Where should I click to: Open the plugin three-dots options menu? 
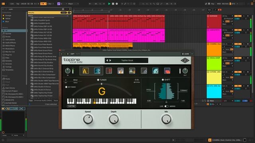coord(192,54)
